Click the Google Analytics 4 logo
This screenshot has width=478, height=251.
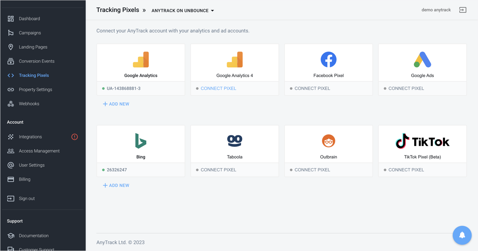(x=235, y=60)
